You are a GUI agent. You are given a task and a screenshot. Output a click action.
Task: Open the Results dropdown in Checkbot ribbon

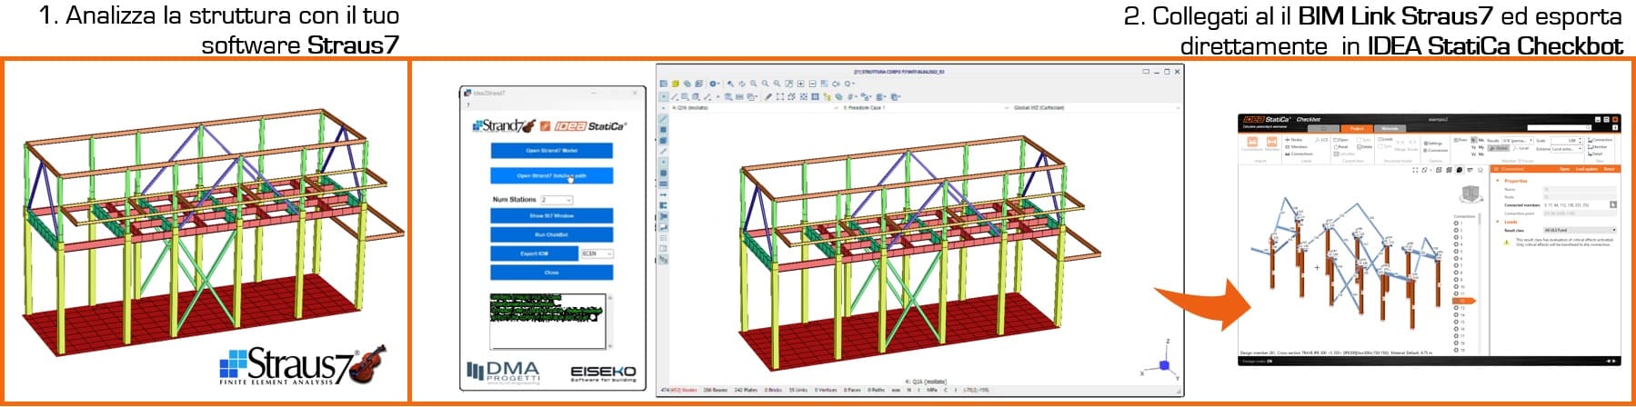1517,141
